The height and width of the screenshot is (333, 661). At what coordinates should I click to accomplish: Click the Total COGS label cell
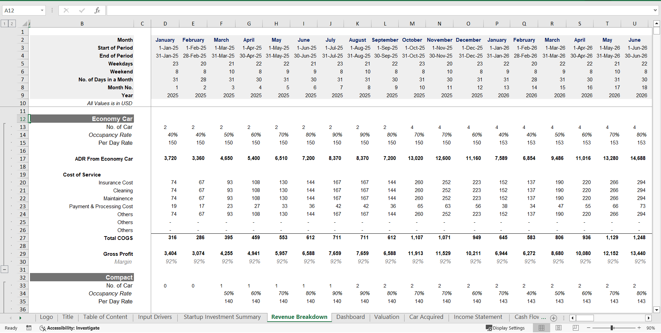click(118, 238)
